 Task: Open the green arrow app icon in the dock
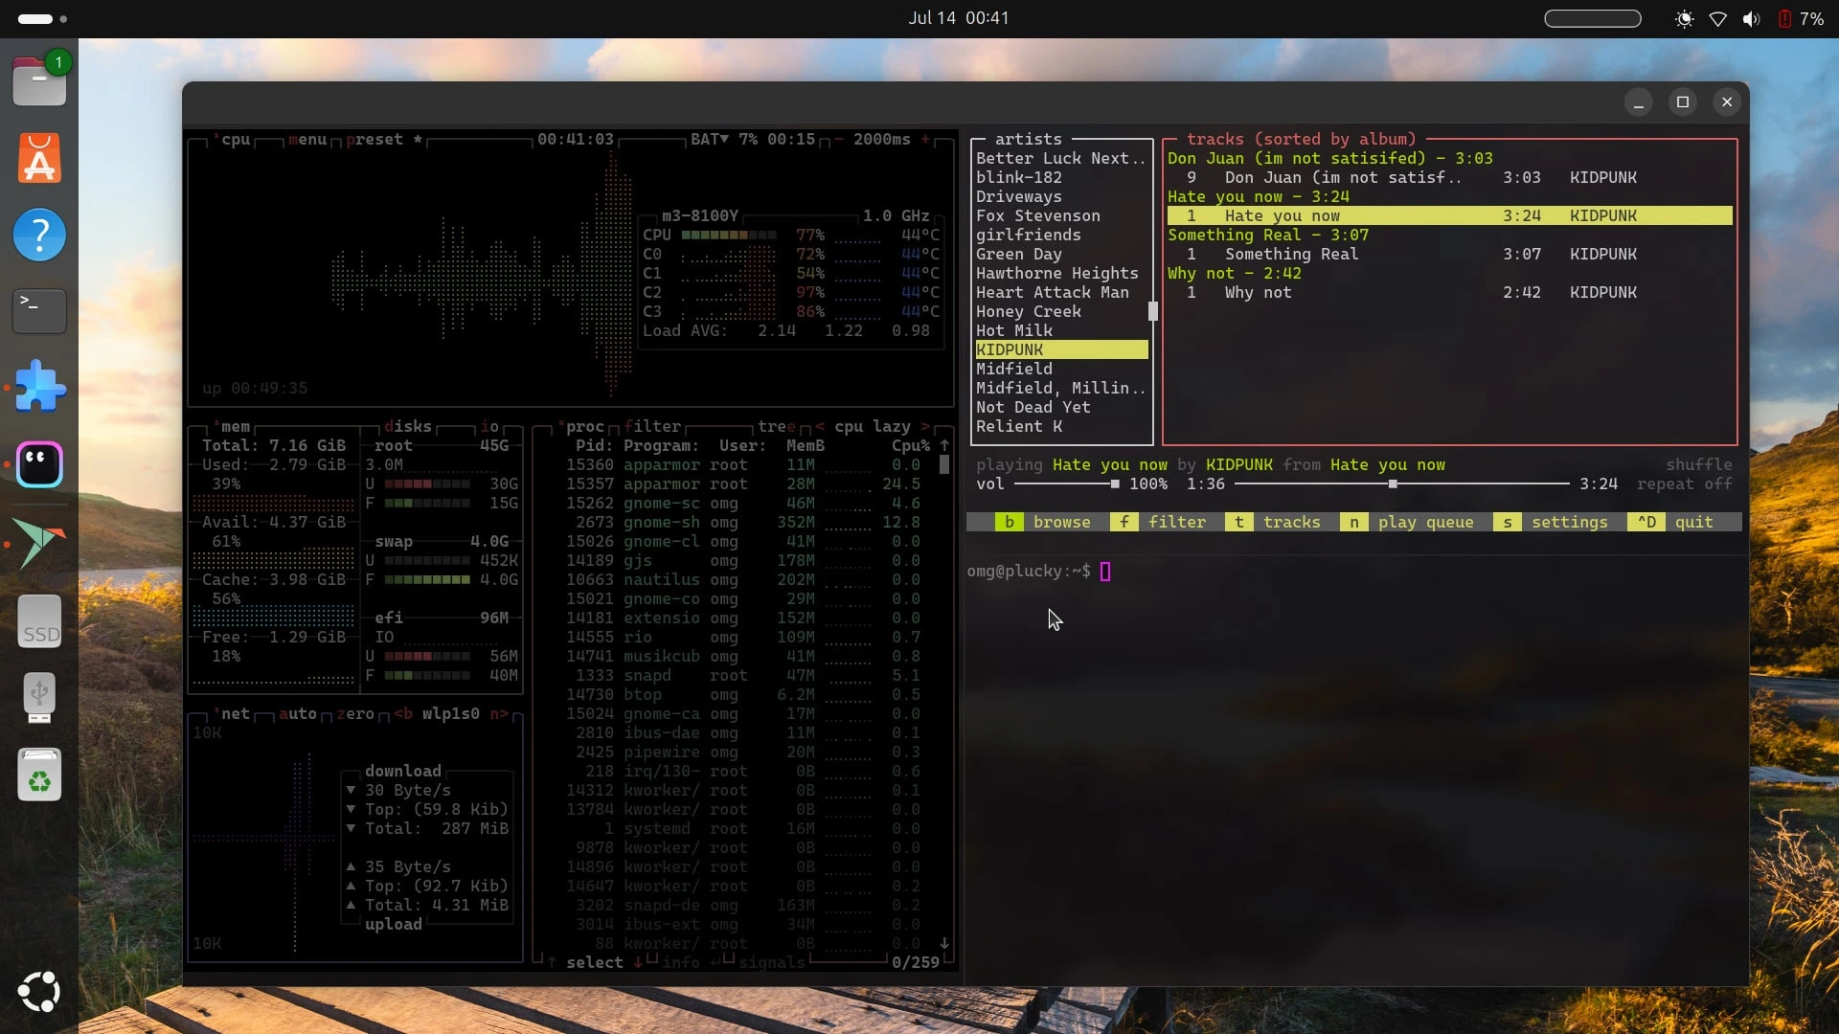39,544
